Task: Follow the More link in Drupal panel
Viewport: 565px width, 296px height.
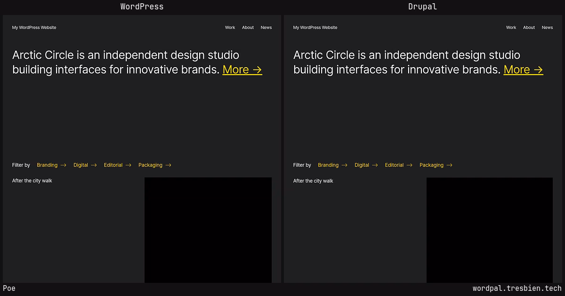Action: pos(523,70)
